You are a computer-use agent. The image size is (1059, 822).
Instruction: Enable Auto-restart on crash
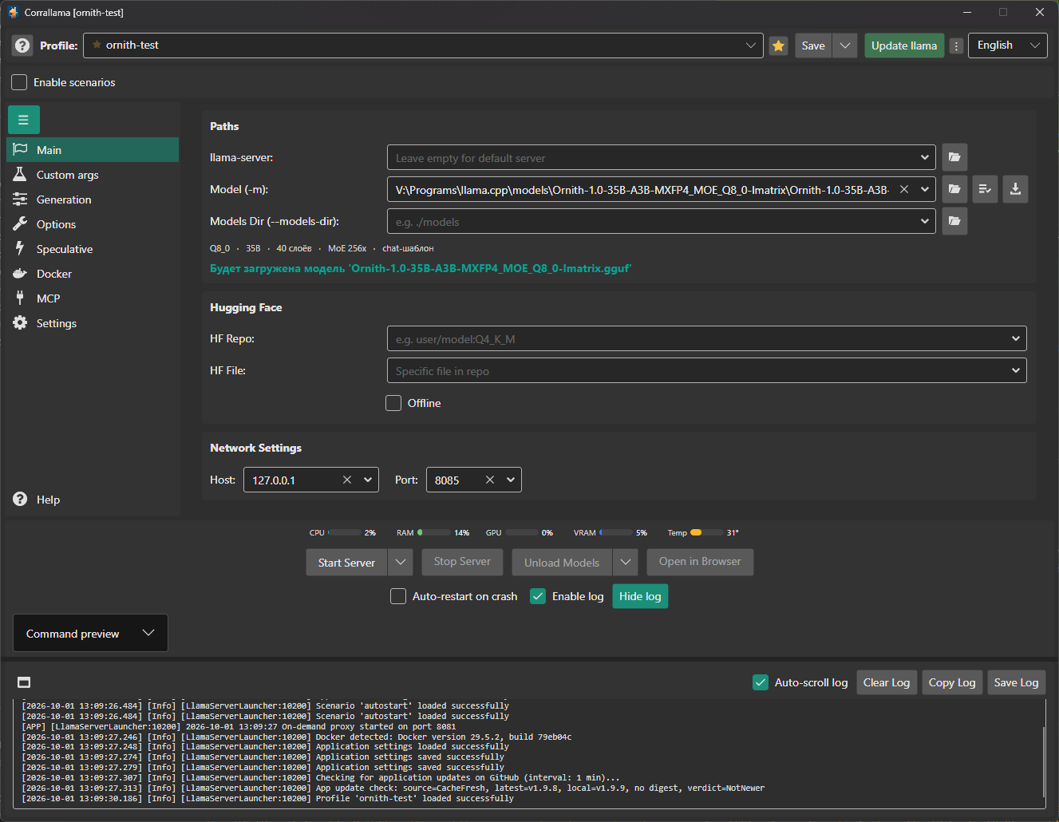point(398,596)
